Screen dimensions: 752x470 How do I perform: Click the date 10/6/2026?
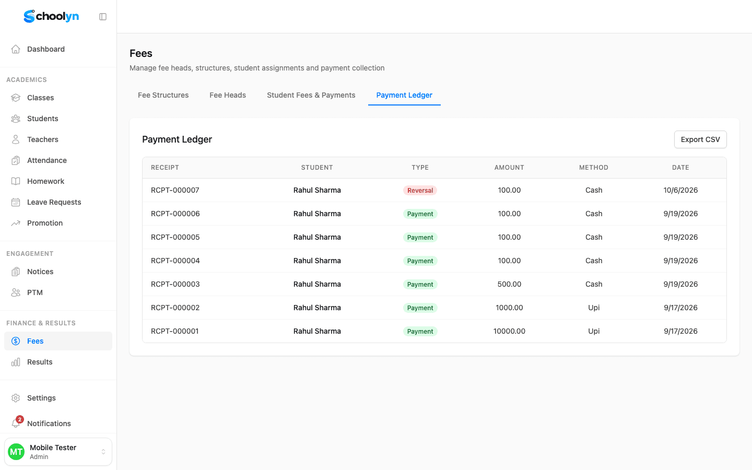(680, 190)
